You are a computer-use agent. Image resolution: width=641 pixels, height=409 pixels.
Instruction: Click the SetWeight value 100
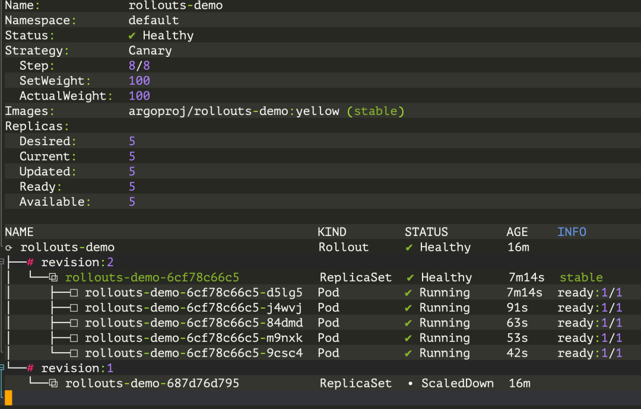[139, 81]
